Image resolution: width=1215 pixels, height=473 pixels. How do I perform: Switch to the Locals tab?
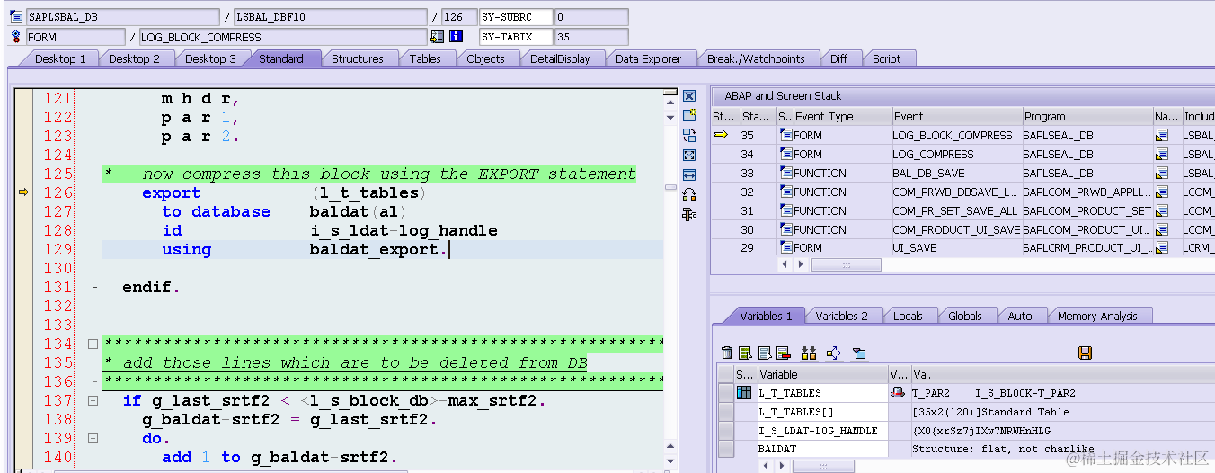click(908, 316)
